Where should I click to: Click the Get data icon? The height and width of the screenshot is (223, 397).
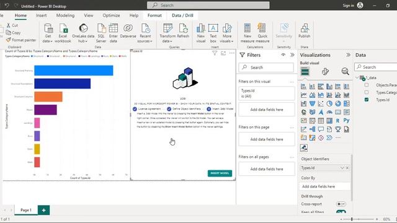pyautogui.click(x=48, y=28)
